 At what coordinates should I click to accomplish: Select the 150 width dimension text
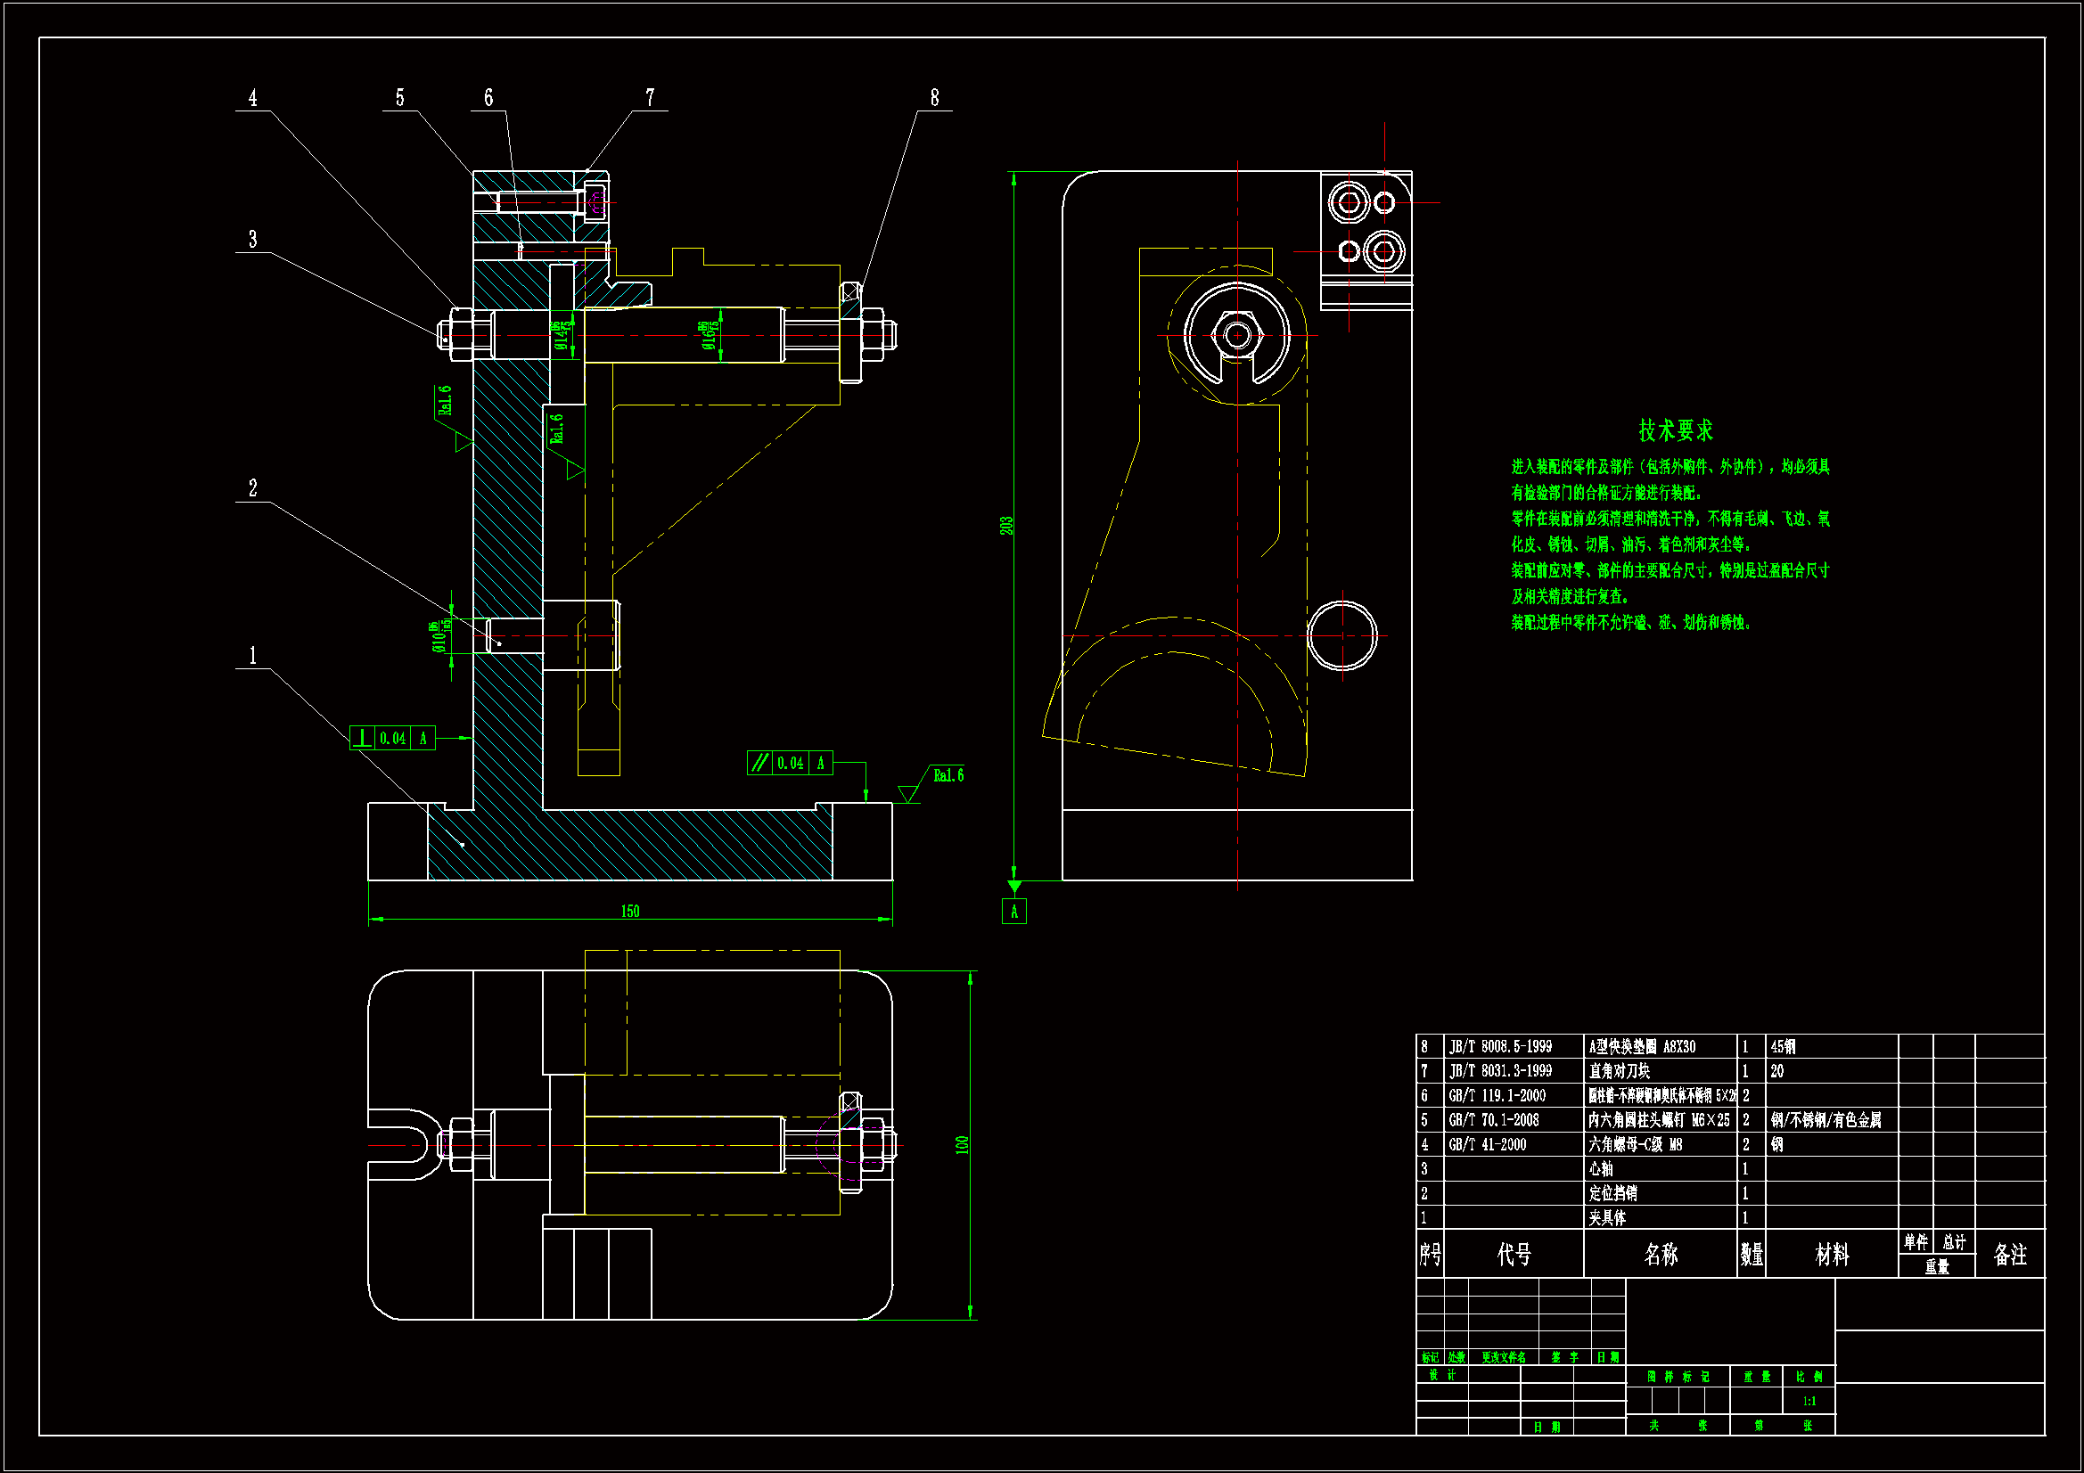[630, 911]
